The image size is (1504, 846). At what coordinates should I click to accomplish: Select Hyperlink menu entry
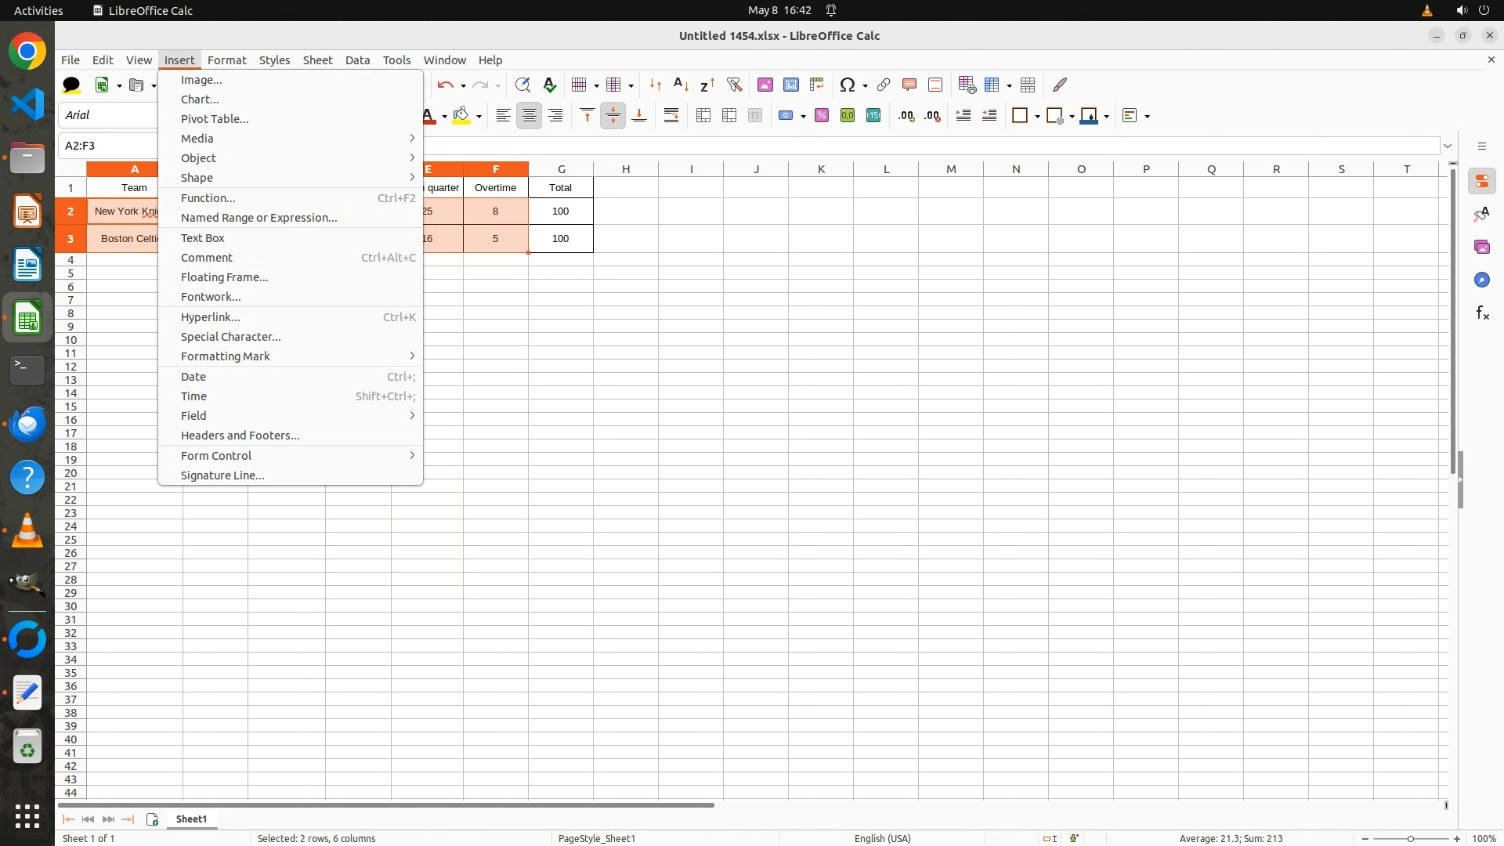point(211,317)
